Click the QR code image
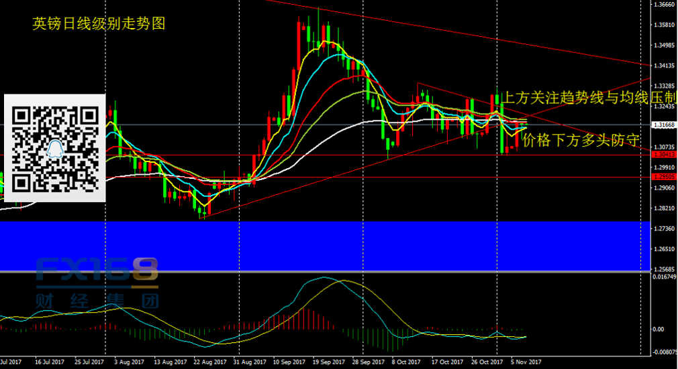This screenshot has width=678, height=369. [x=55, y=148]
